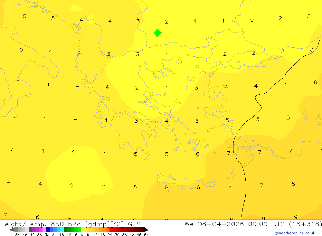Pick the cyan swatch in the legend
Viewport: 322px width, 236px height.
click(62, 230)
